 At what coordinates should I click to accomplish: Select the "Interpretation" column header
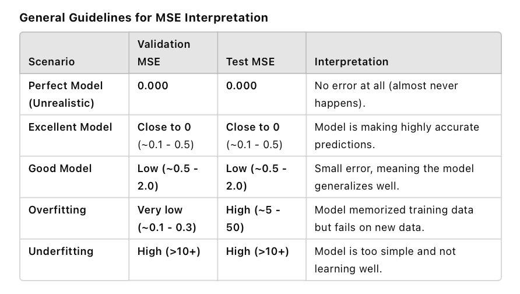[352, 61]
